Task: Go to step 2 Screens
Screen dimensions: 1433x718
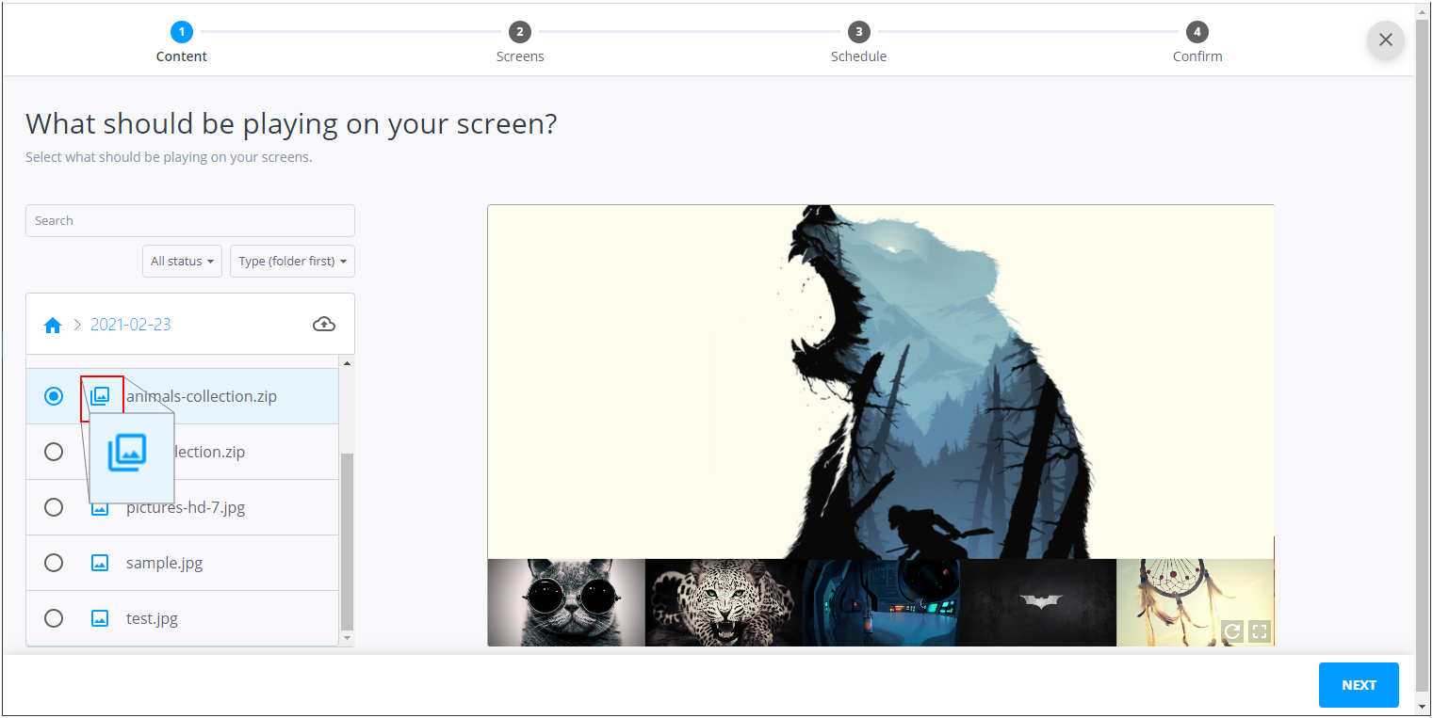Action: (520, 43)
